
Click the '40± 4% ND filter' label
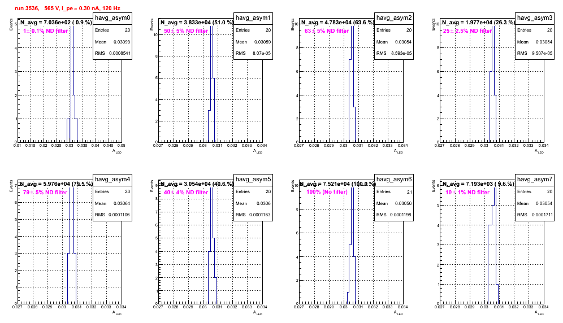pyautogui.click(x=186, y=193)
